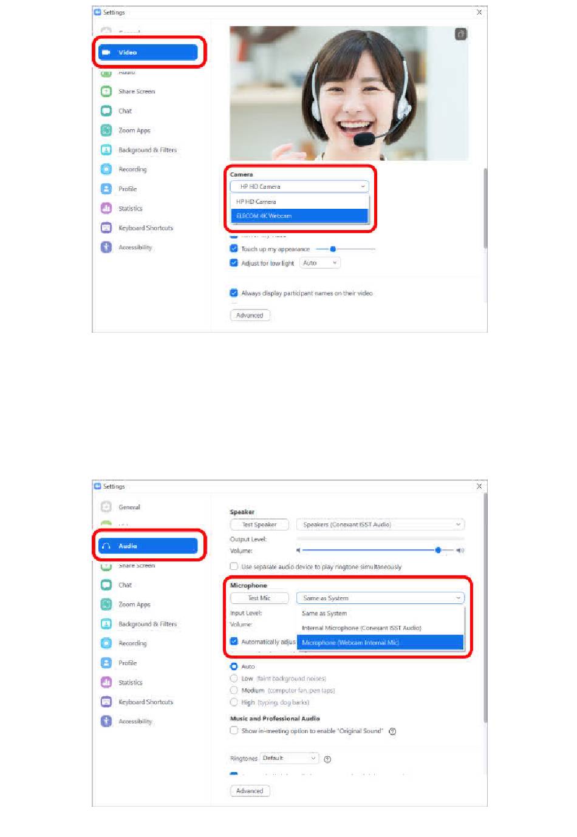Viewport: 577px width, 837px height.
Task: Close the Audio Settings window
Action: click(x=479, y=486)
